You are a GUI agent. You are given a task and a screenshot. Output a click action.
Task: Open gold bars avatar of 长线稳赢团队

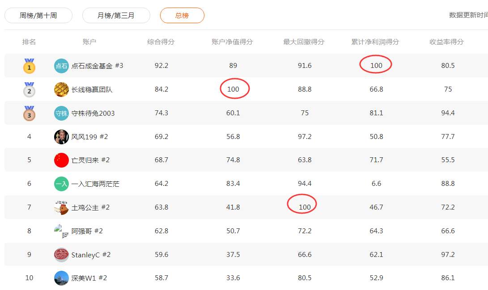61,89
